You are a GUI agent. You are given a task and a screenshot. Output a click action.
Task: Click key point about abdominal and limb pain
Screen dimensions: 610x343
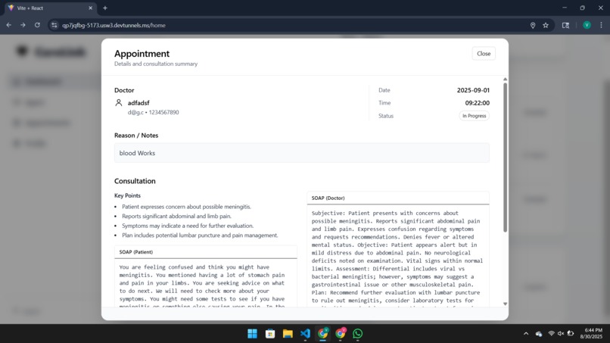coord(176,216)
